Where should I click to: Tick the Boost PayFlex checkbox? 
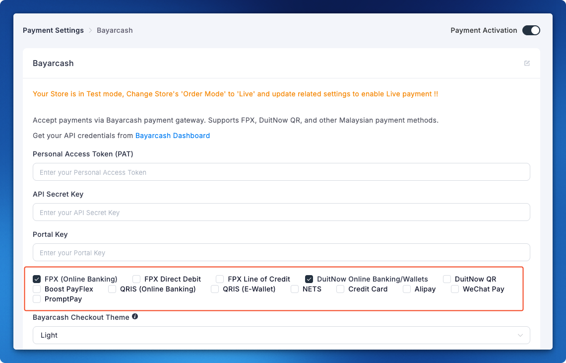37,289
